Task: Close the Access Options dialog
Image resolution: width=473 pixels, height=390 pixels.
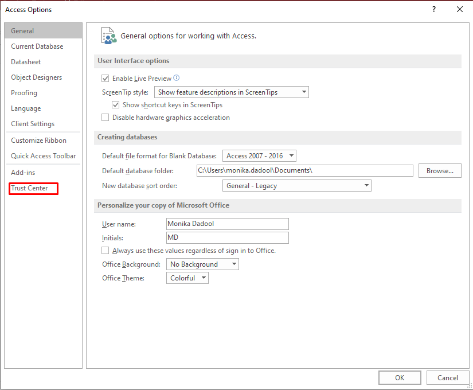Action: point(459,9)
